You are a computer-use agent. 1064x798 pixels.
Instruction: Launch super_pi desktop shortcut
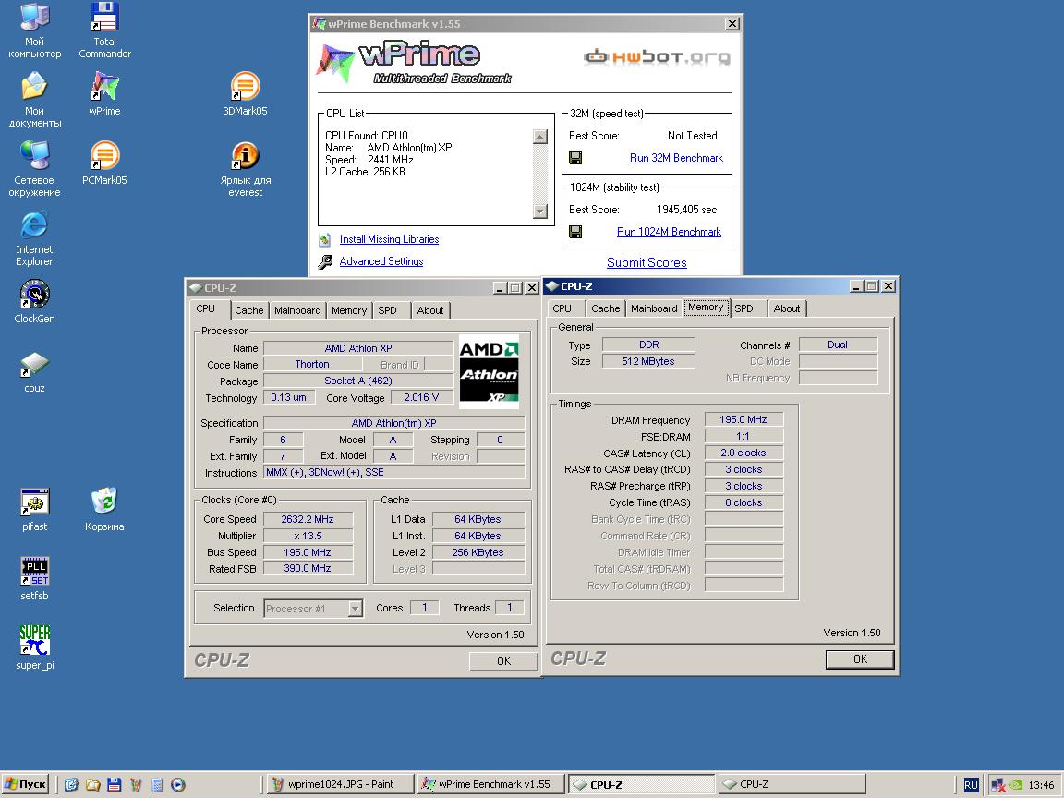(x=34, y=648)
